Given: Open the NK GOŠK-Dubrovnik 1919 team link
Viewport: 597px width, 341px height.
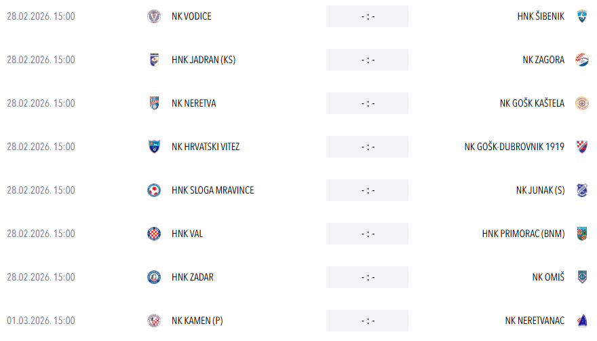Looking at the screenshot, I should tap(514, 147).
